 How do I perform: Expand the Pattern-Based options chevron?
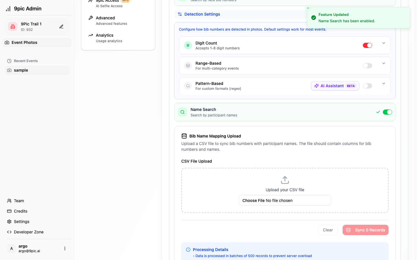(384, 84)
